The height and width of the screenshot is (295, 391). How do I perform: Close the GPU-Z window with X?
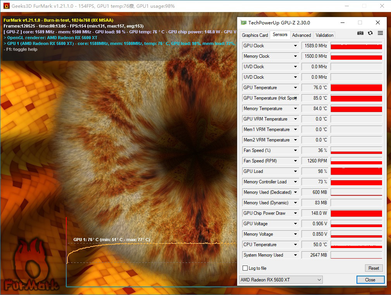(x=378, y=22)
